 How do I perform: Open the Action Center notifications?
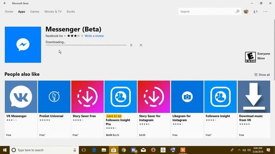point(268,150)
